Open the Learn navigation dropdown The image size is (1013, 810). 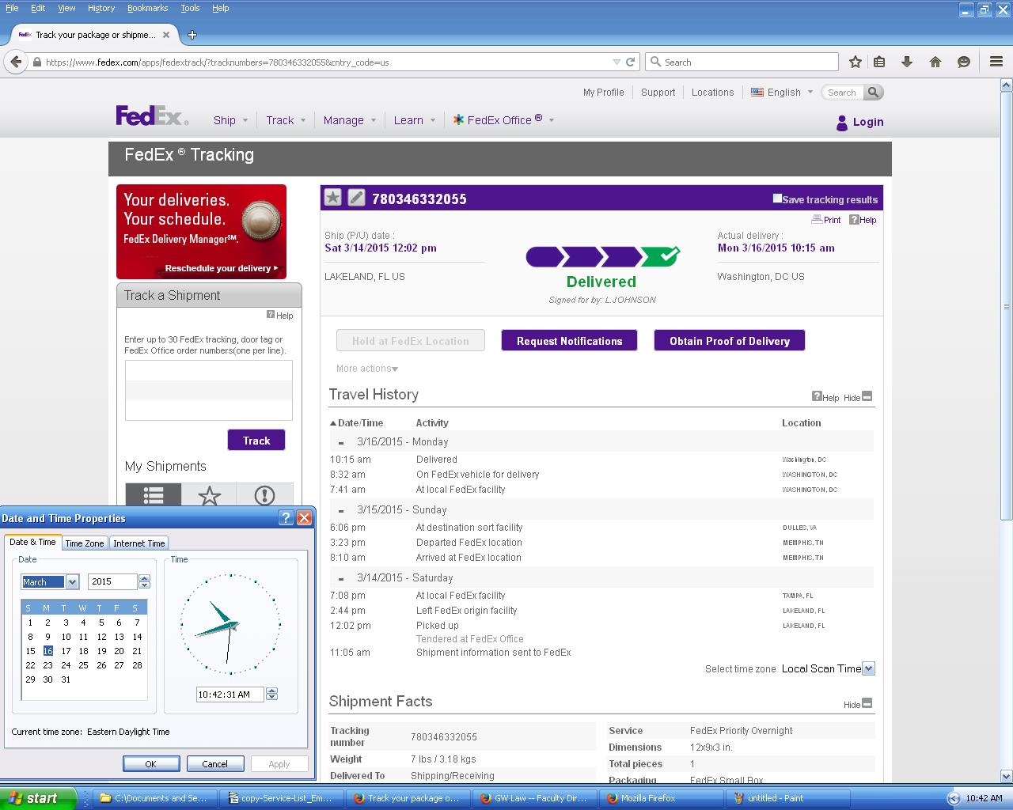click(415, 120)
